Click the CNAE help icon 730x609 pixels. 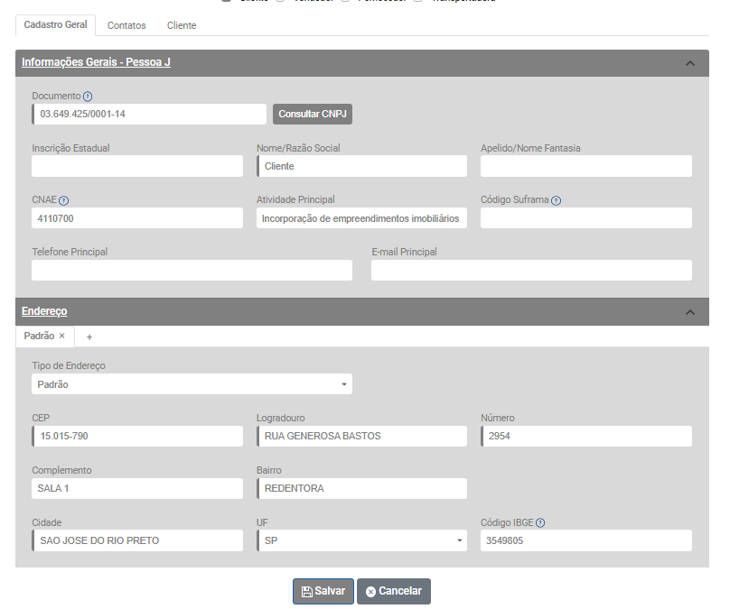tap(64, 201)
